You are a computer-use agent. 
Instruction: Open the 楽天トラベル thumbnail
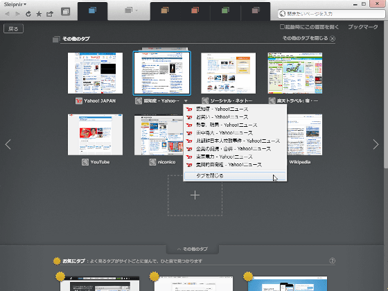pyautogui.click(x=295, y=73)
